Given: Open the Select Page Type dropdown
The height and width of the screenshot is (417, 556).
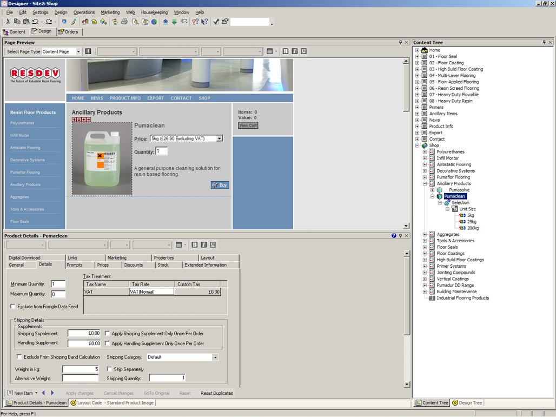Looking at the screenshot, I should tap(78, 52).
